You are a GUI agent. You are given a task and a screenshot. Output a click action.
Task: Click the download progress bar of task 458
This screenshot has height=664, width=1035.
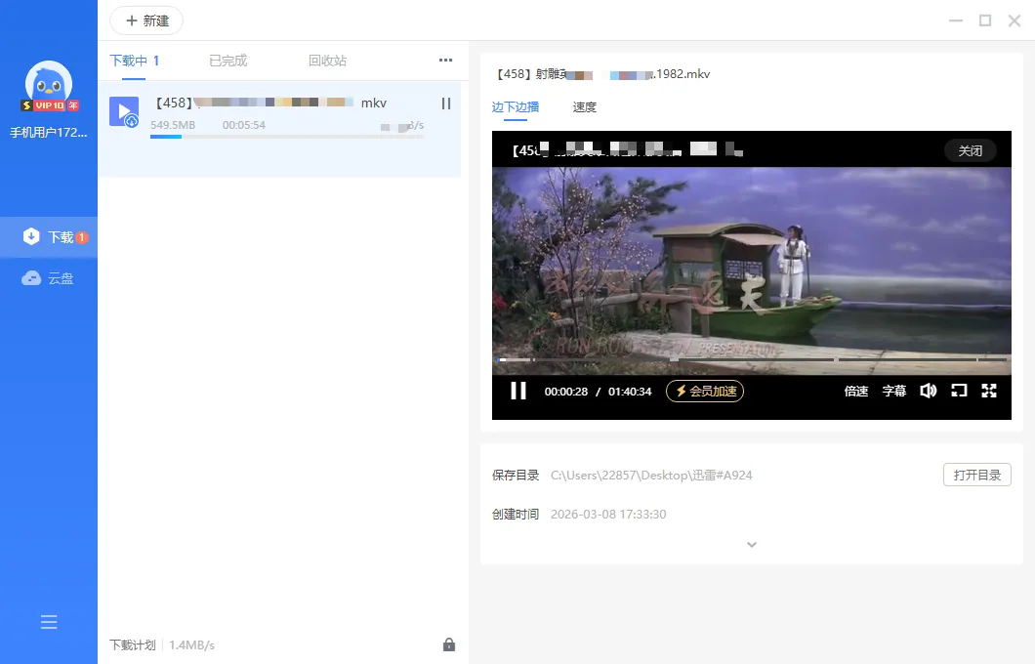tap(286, 137)
